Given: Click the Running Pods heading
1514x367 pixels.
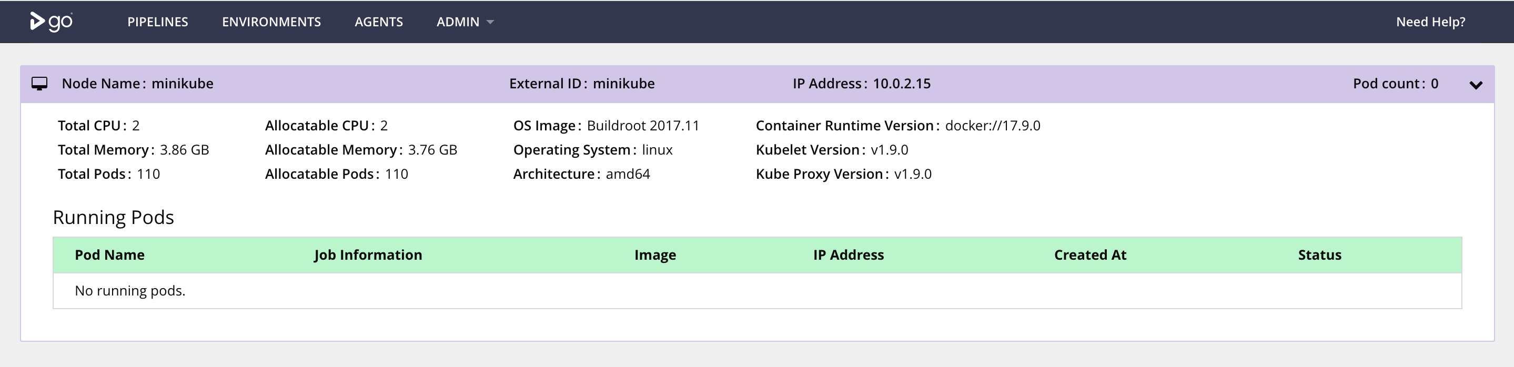Looking at the screenshot, I should [x=114, y=217].
